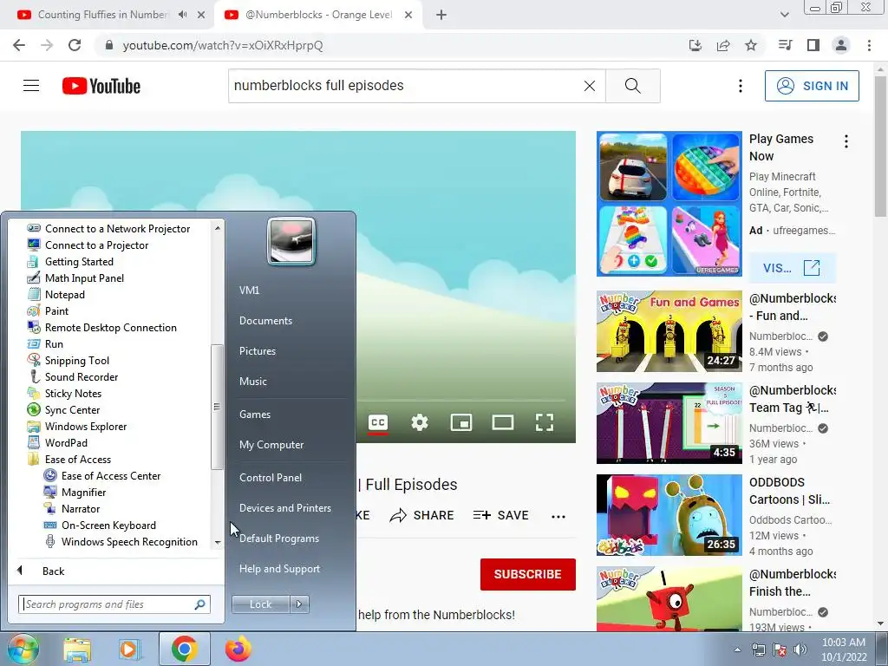Click the SIGN IN button

(812, 86)
